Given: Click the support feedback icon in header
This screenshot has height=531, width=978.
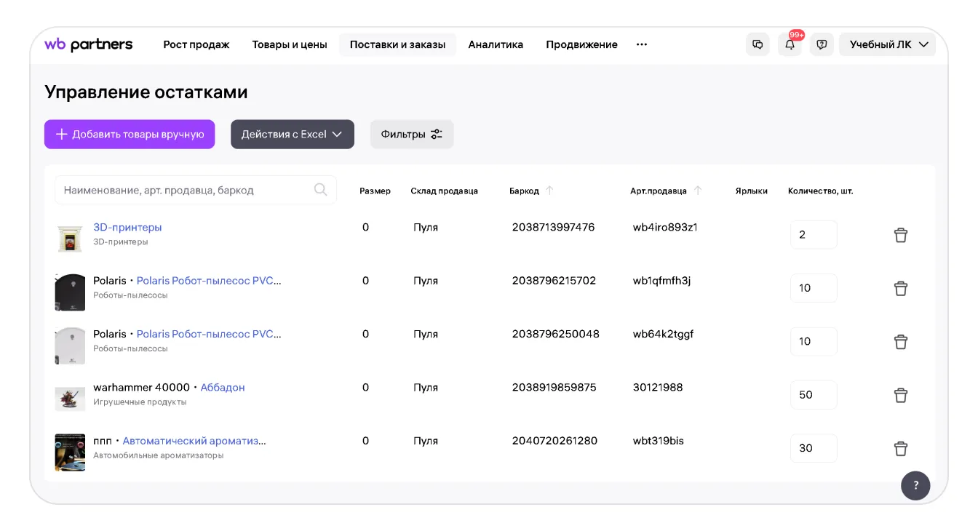Looking at the screenshot, I should 822,44.
